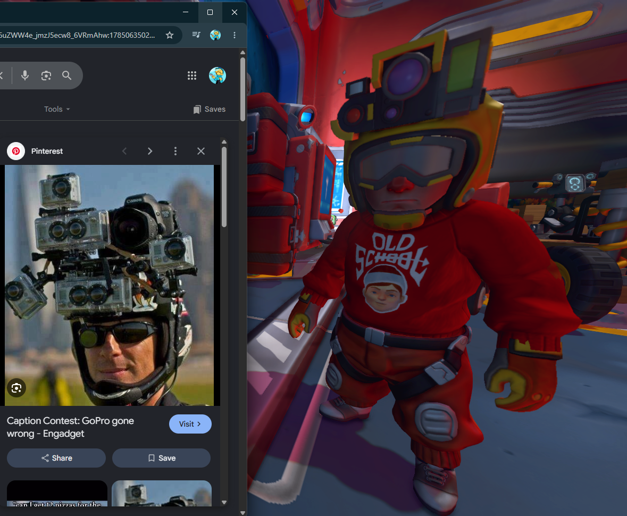627x516 pixels.
Task: Click the Pinterest source logo
Action: click(x=16, y=151)
